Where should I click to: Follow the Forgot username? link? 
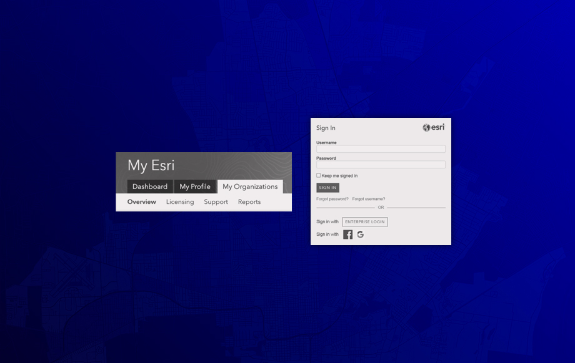click(369, 199)
